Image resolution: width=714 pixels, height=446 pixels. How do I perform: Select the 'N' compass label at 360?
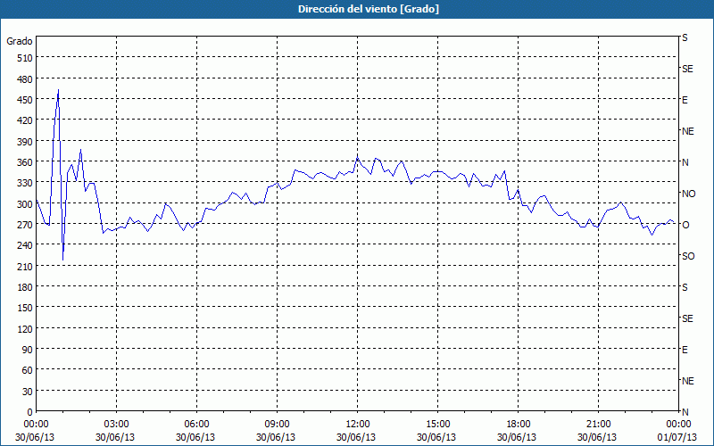click(x=685, y=162)
